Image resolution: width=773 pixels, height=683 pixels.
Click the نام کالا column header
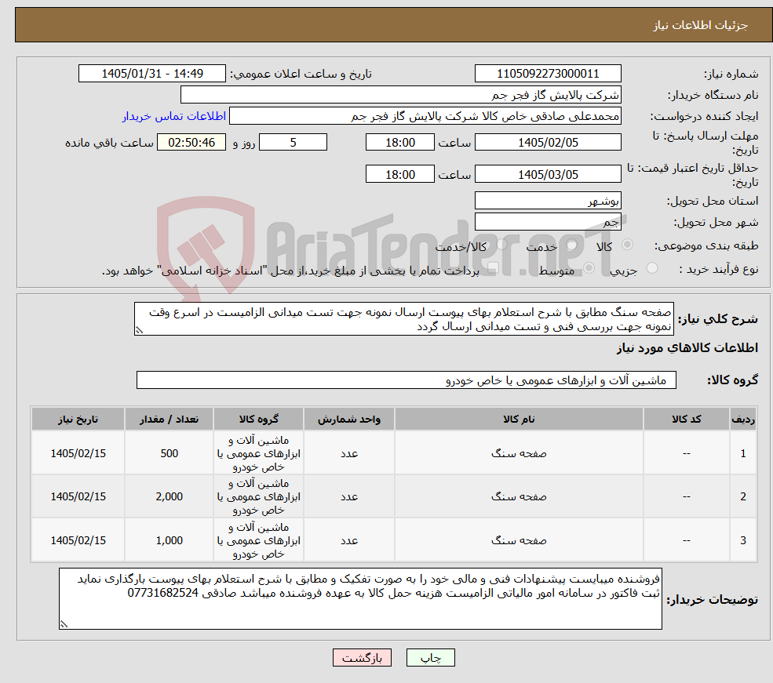coord(519,419)
